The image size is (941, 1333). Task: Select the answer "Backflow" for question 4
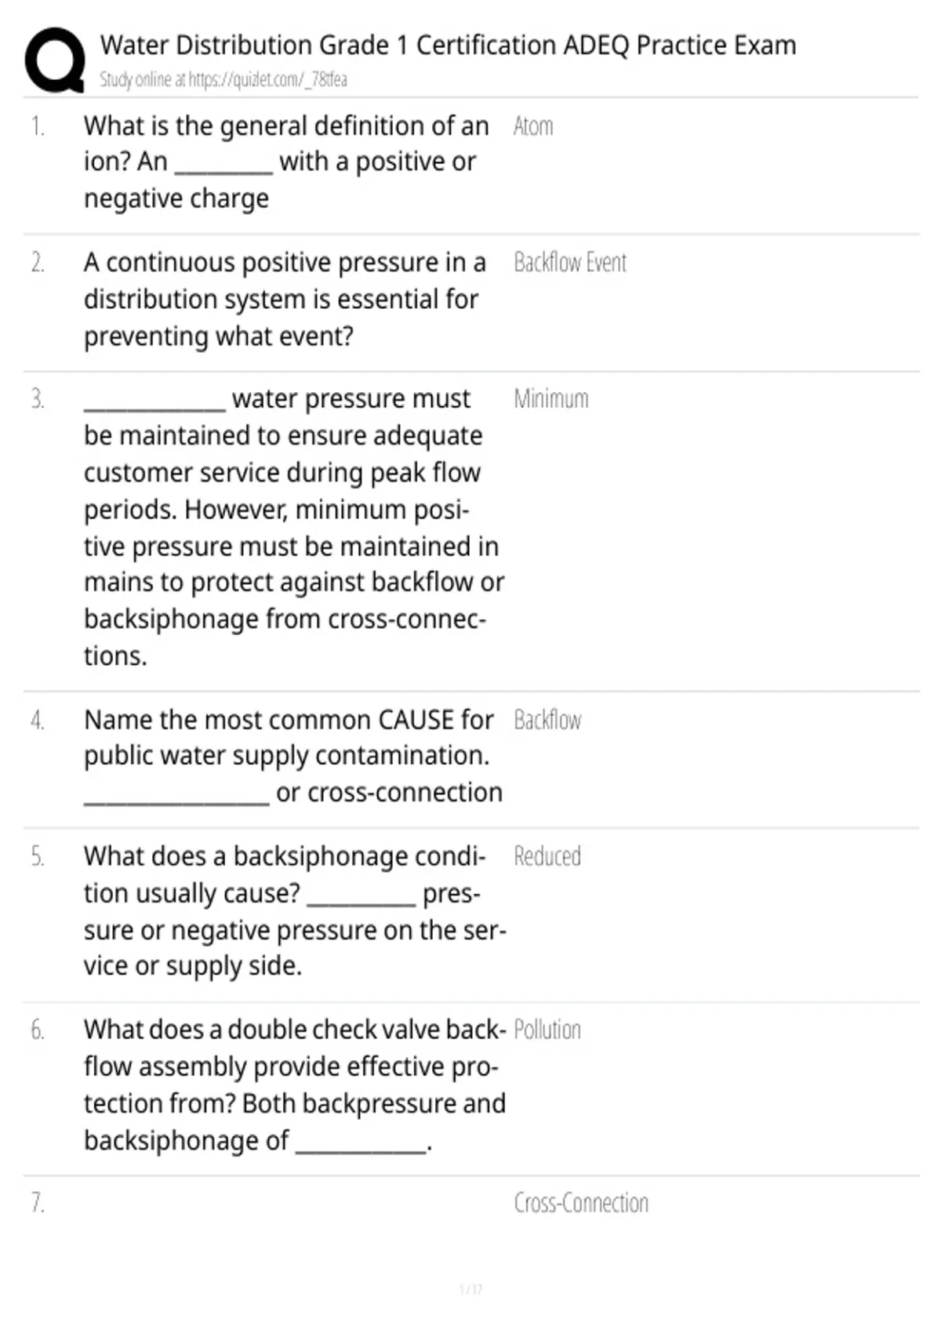[x=547, y=720]
